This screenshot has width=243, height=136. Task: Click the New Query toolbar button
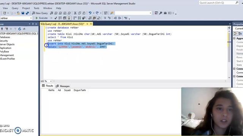tap(40, 13)
